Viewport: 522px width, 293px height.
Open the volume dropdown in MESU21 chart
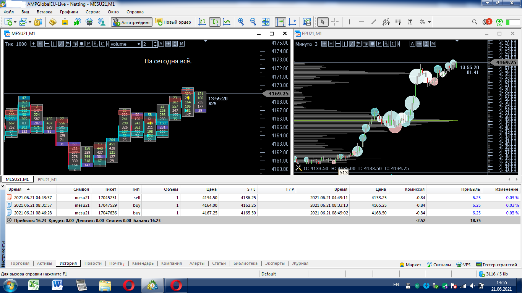click(125, 44)
